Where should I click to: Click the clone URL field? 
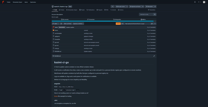point(137,24)
